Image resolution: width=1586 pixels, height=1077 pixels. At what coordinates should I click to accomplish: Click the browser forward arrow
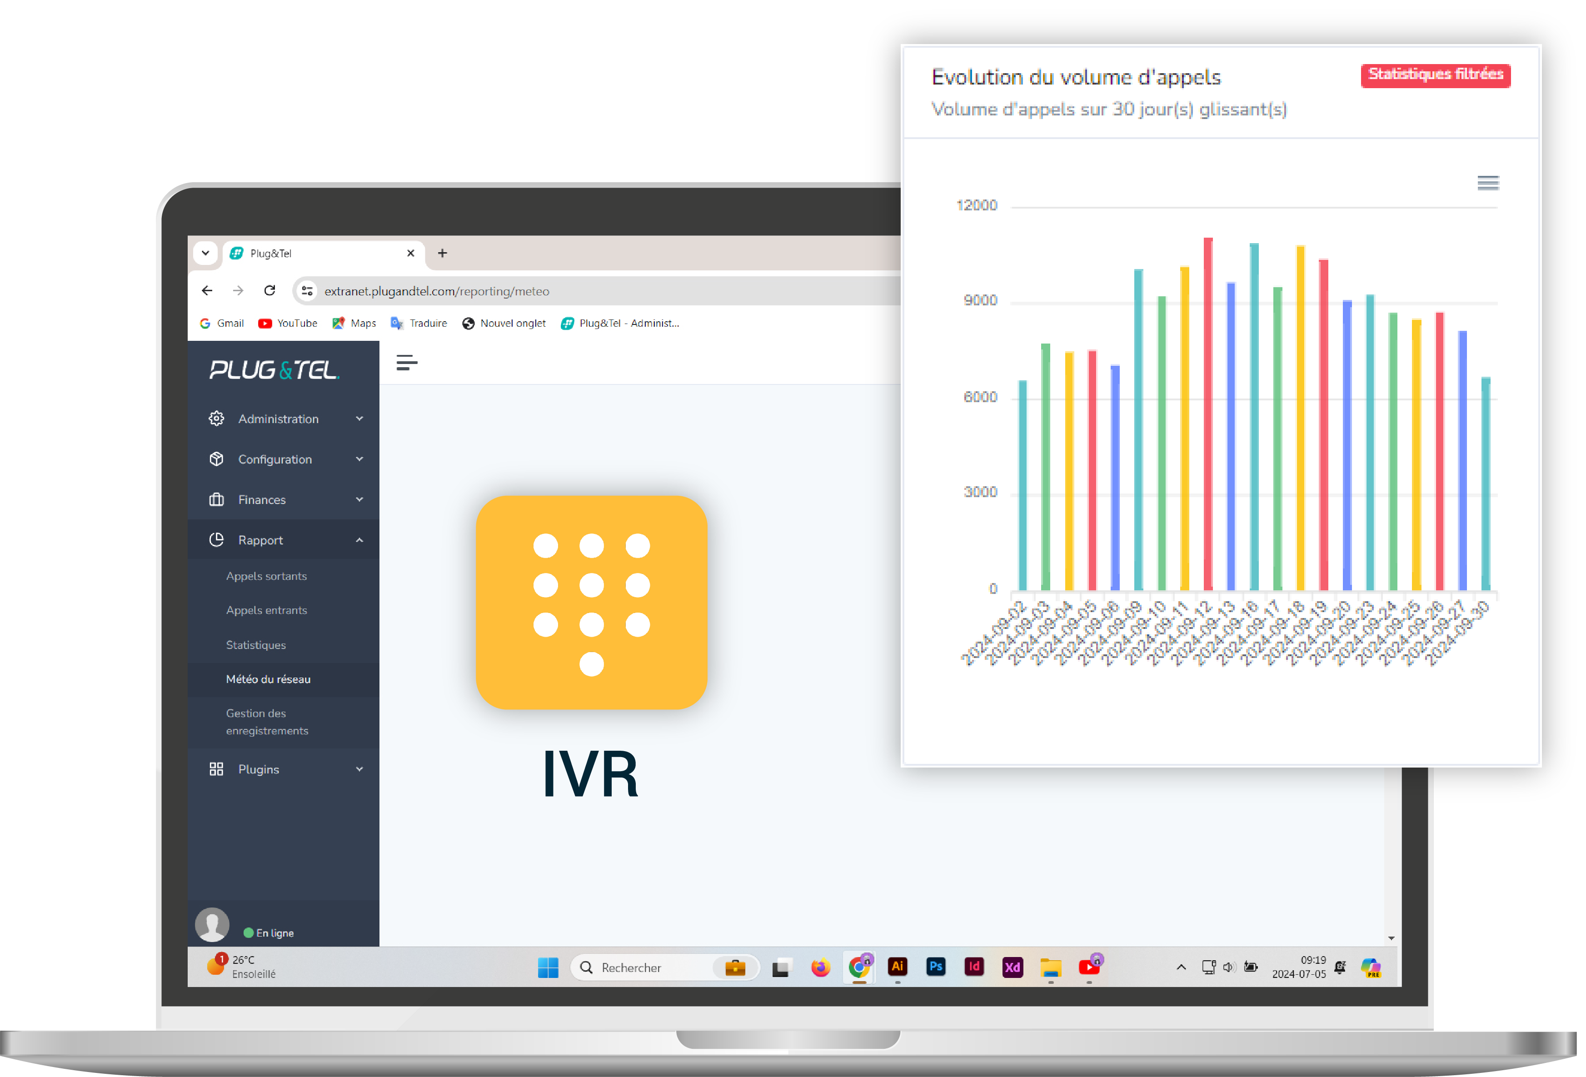(238, 291)
